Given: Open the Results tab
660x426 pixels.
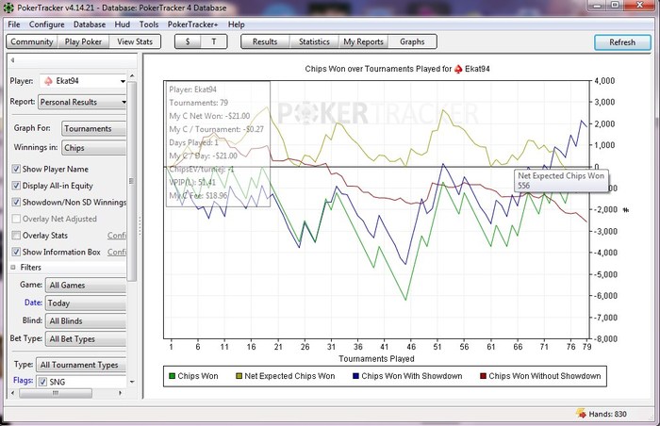Looking at the screenshot, I should (x=265, y=41).
